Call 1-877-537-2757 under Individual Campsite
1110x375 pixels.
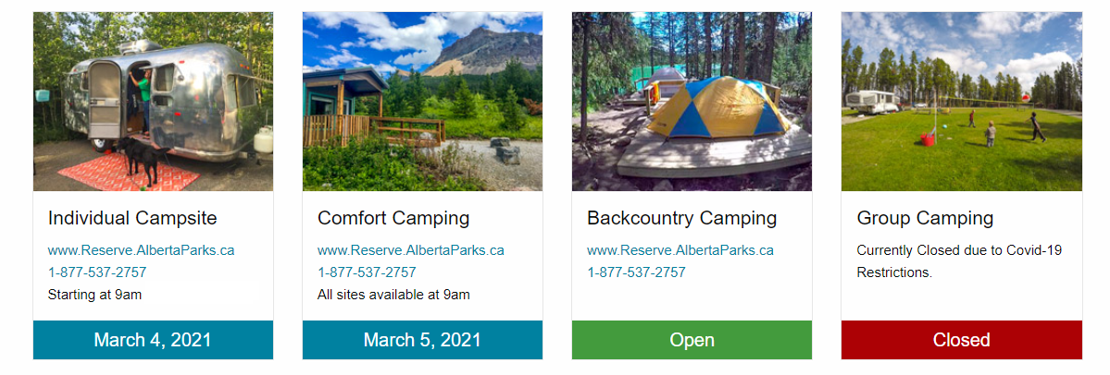click(x=98, y=272)
